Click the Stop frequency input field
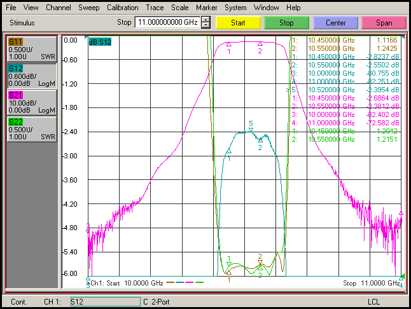Image resolution: width=411 pixels, height=309 pixels. (x=168, y=22)
